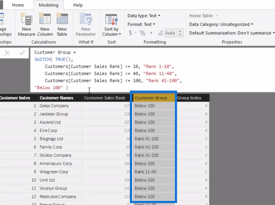Cancel formula edit with X icon
The image size is (275, 205).
tap(7, 53)
